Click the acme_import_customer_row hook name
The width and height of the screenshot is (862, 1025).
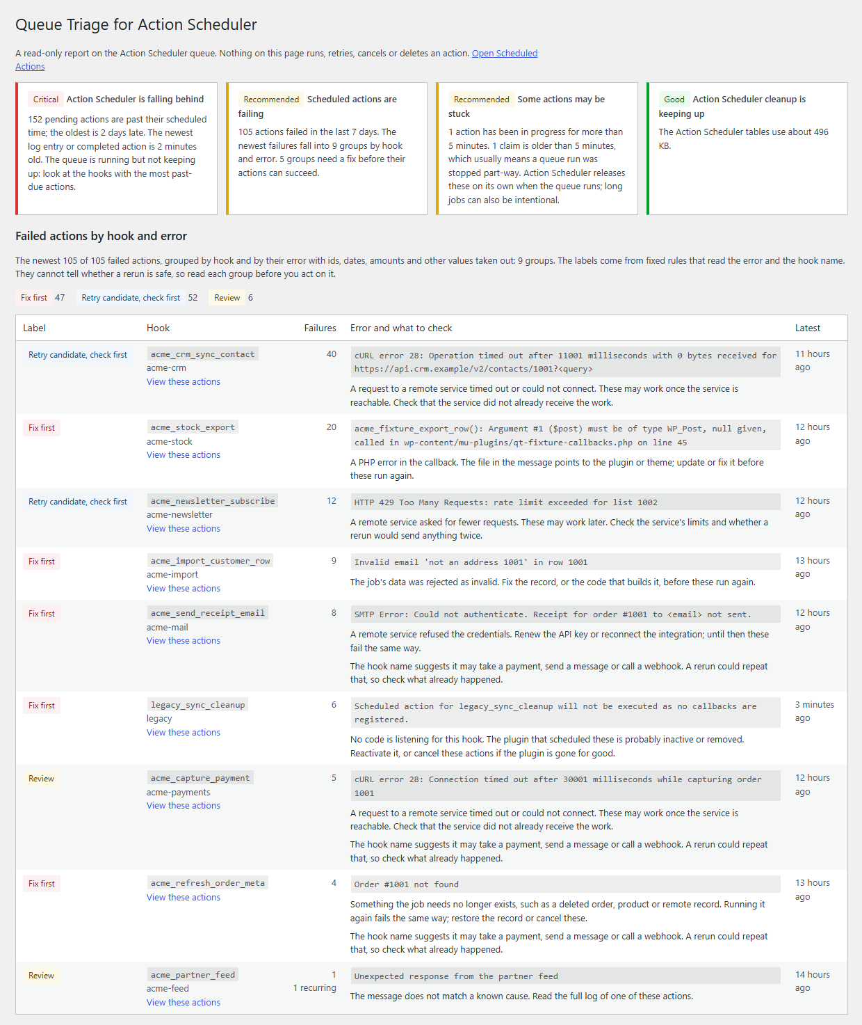[x=210, y=561]
